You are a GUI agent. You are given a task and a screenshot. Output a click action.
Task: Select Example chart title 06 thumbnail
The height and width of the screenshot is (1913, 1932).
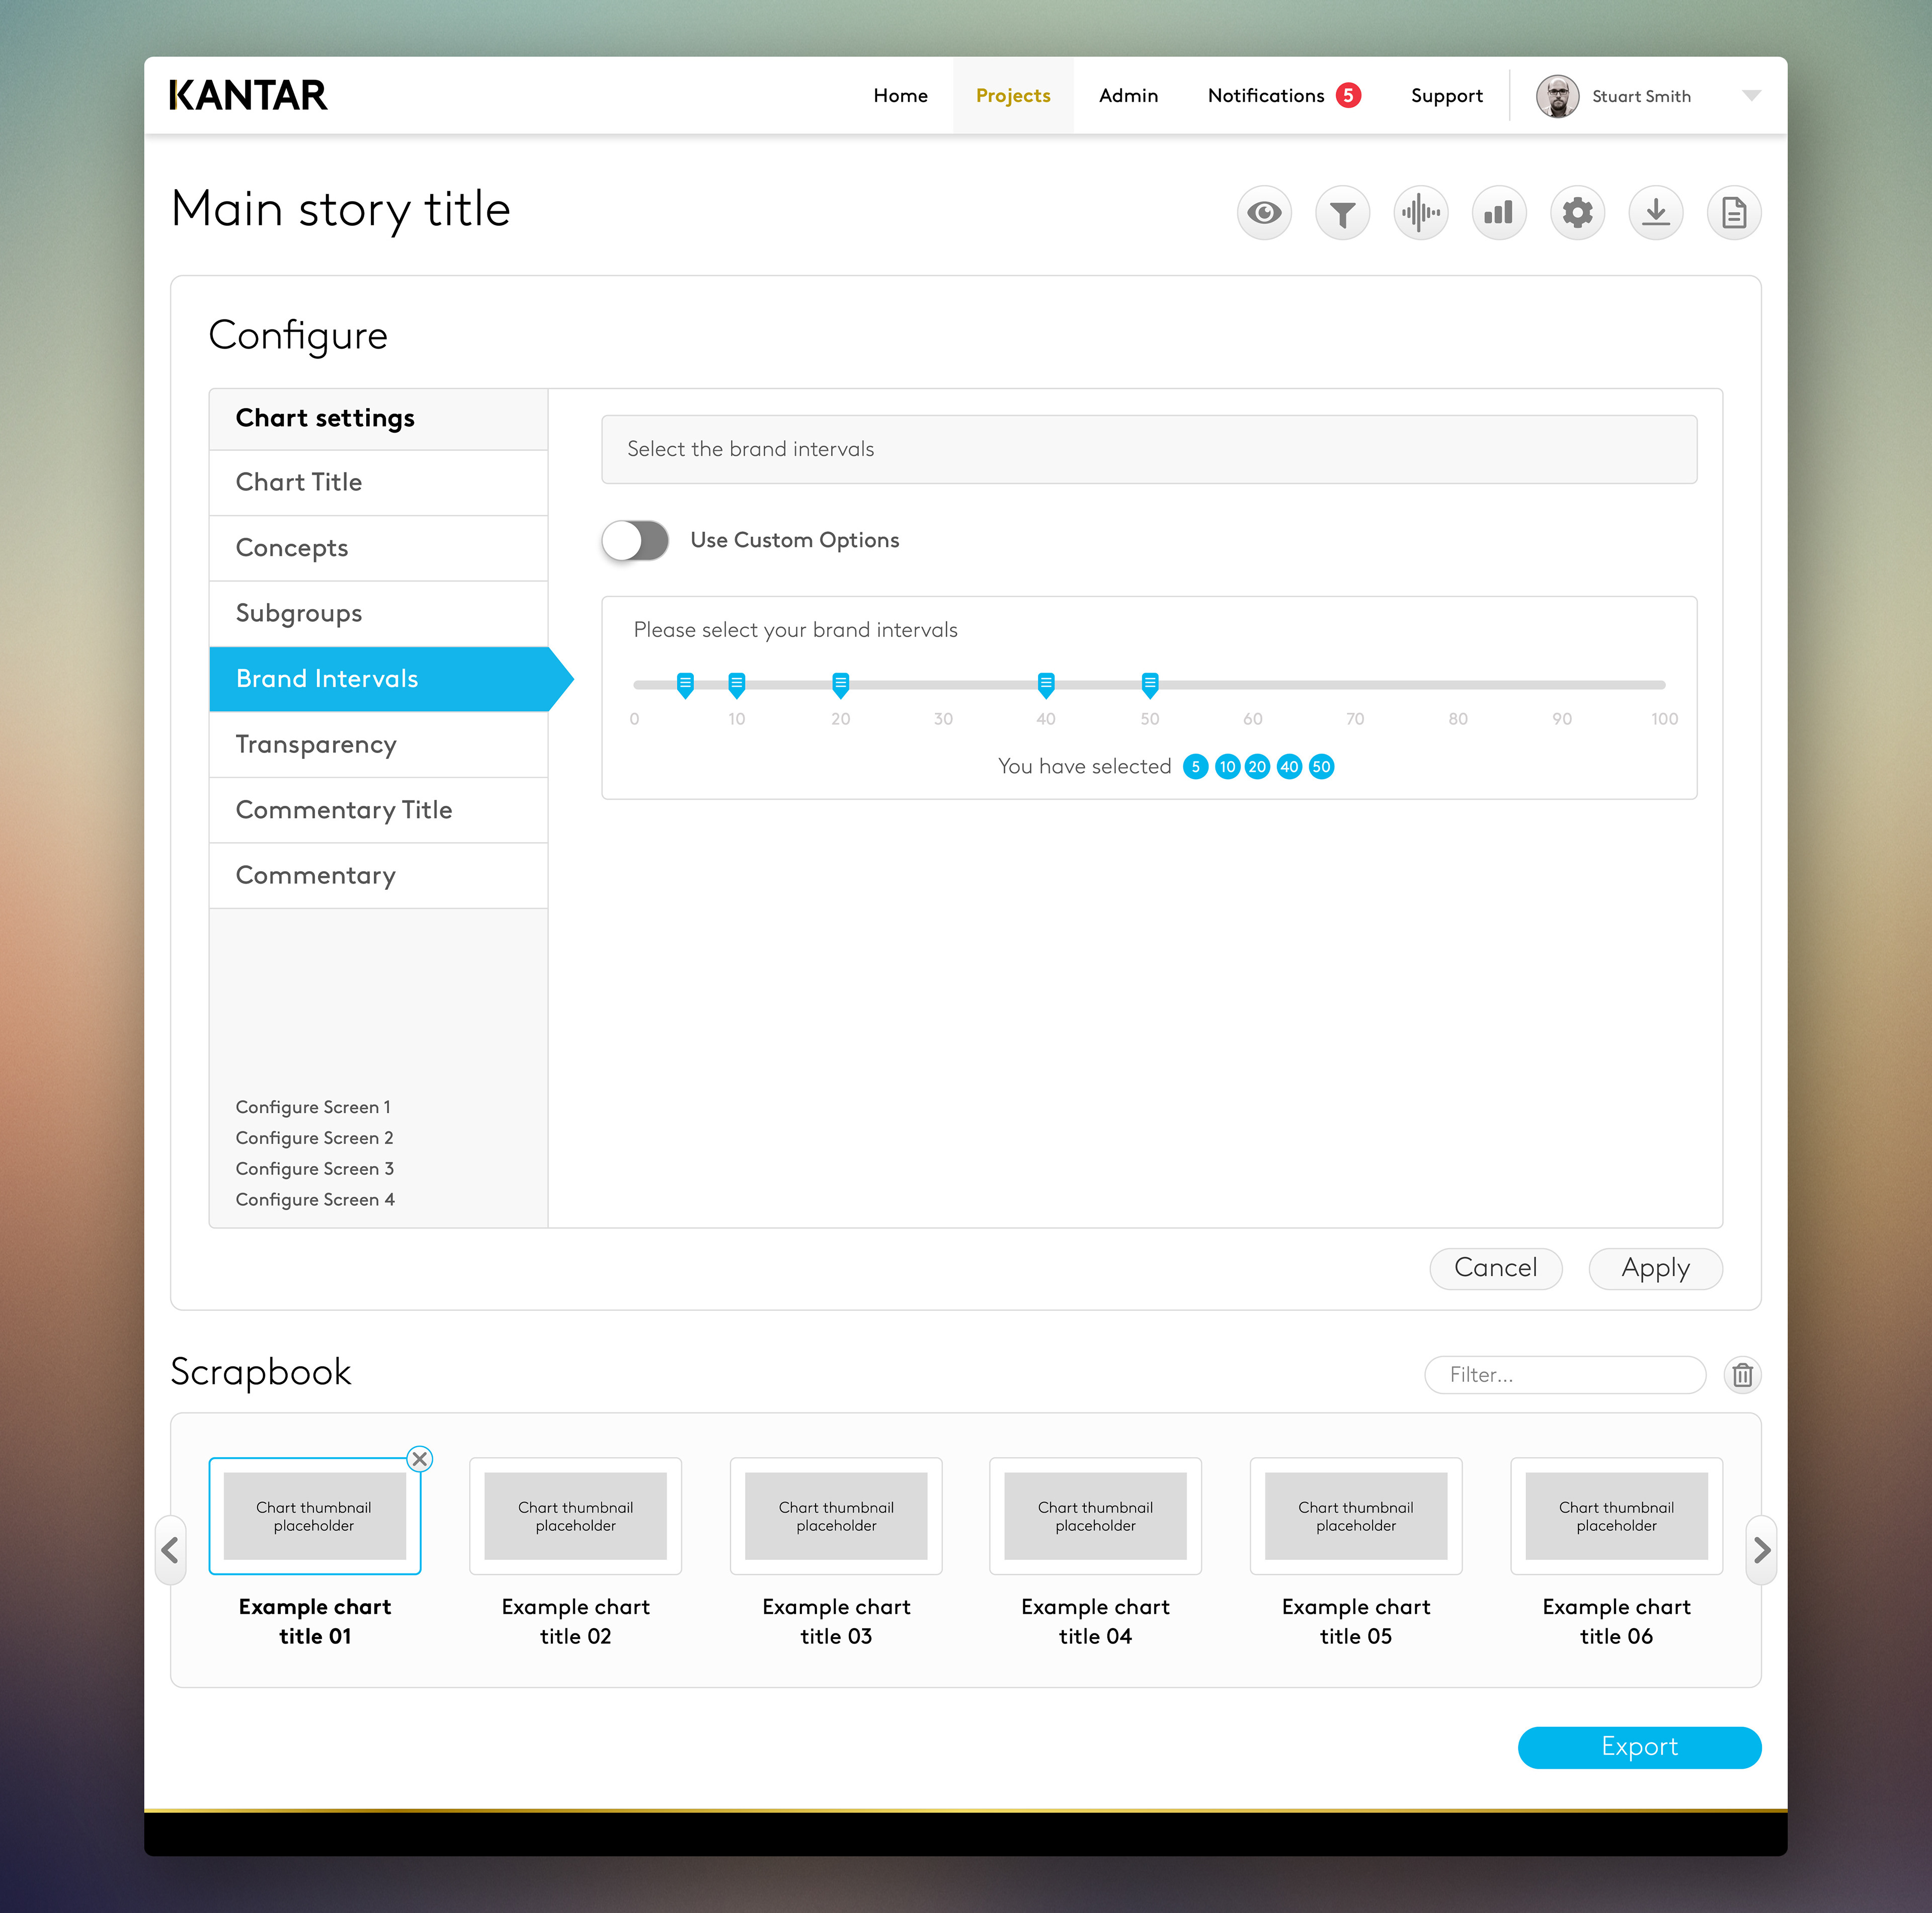click(x=1616, y=1516)
